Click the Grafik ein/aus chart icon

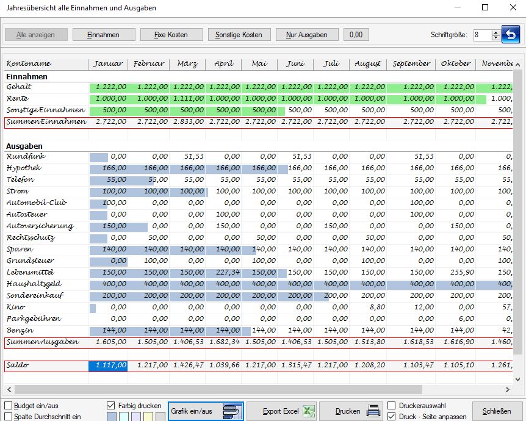[x=232, y=411]
